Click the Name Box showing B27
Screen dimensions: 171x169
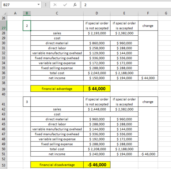pos(21,5)
